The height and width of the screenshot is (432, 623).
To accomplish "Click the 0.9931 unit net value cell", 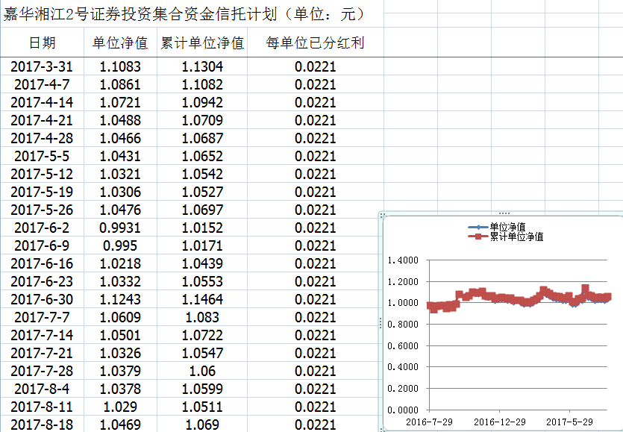I will tap(119, 228).
